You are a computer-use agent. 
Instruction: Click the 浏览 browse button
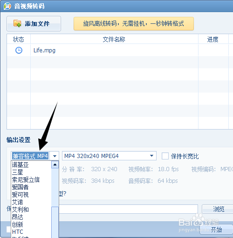(218, 209)
